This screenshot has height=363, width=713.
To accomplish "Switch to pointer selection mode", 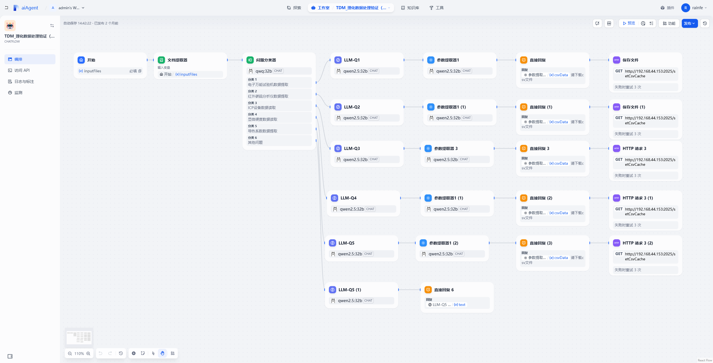I will [153, 353].
